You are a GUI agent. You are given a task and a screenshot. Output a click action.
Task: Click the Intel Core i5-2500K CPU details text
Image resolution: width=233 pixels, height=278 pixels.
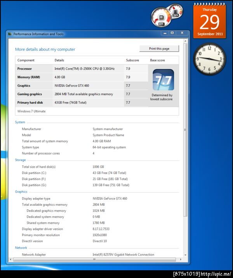pyautogui.click(x=85, y=69)
